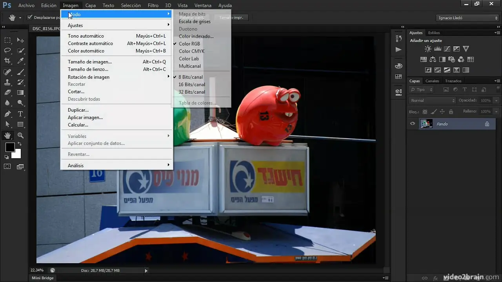The width and height of the screenshot is (502, 282).
Task: Select the Crop tool
Action: [x=7, y=61]
